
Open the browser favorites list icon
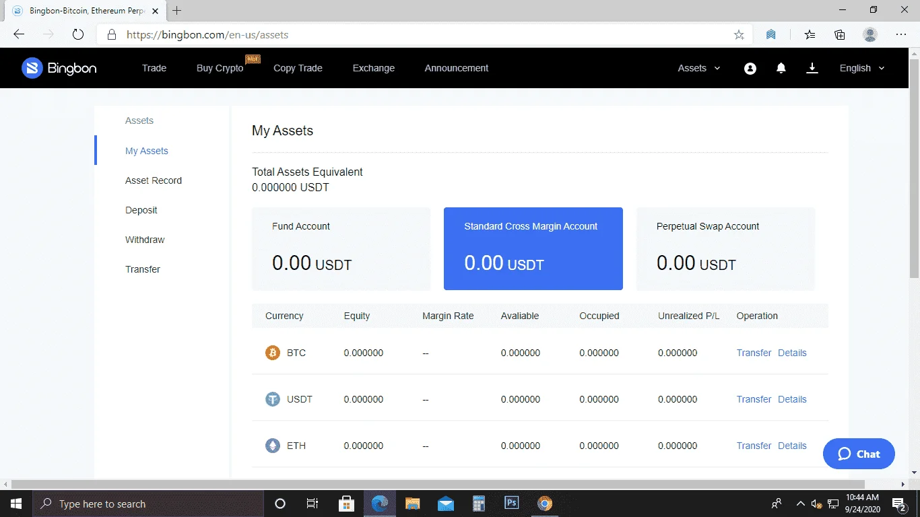click(x=810, y=35)
